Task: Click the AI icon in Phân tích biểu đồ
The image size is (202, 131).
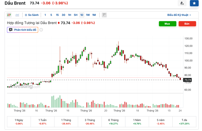Action: point(11,30)
